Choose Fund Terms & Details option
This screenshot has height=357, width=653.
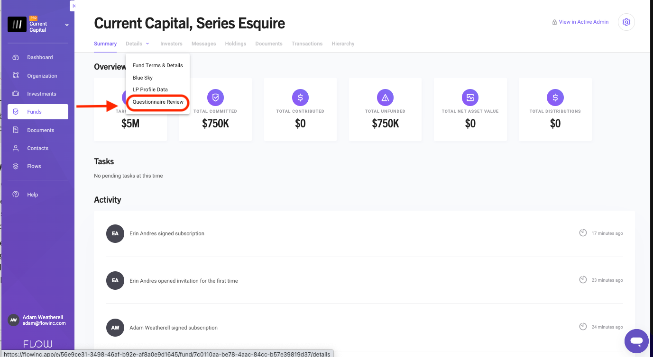(157, 65)
